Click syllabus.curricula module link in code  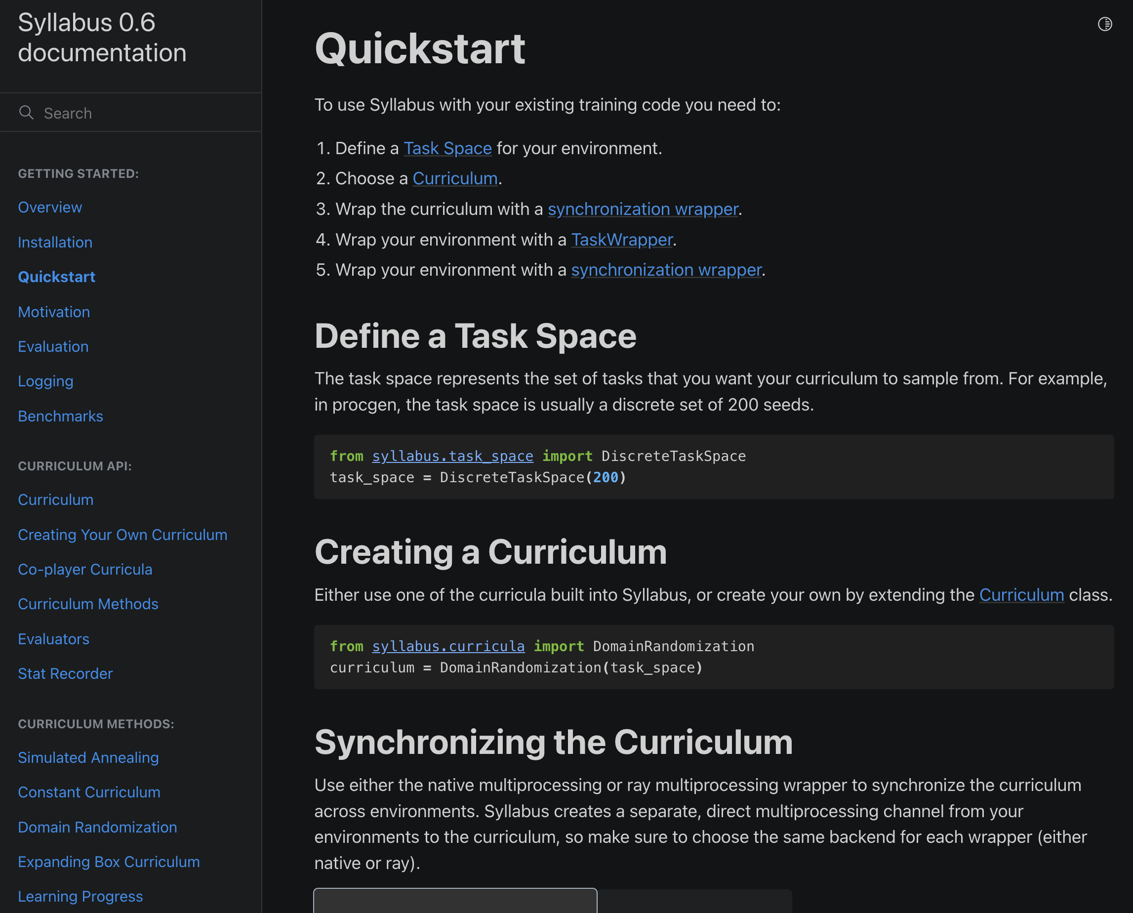click(x=448, y=646)
